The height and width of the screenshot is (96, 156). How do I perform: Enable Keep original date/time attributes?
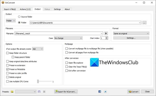point(7,61)
